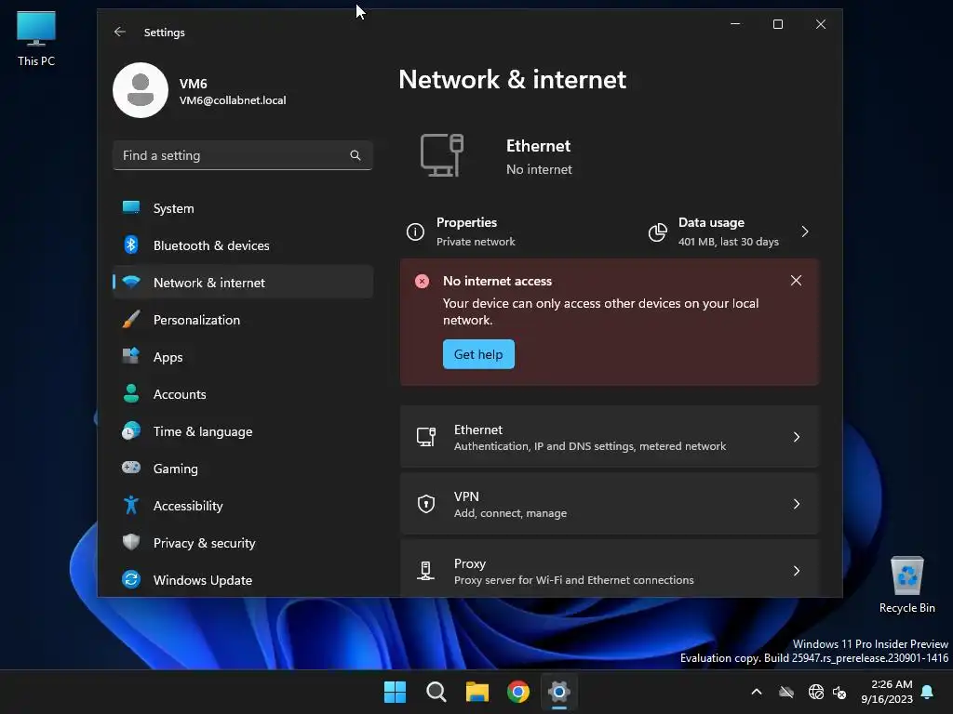This screenshot has width=953, height=714.
Task: Launch File Explorer from taskbar
Action: tap(477, 692)
